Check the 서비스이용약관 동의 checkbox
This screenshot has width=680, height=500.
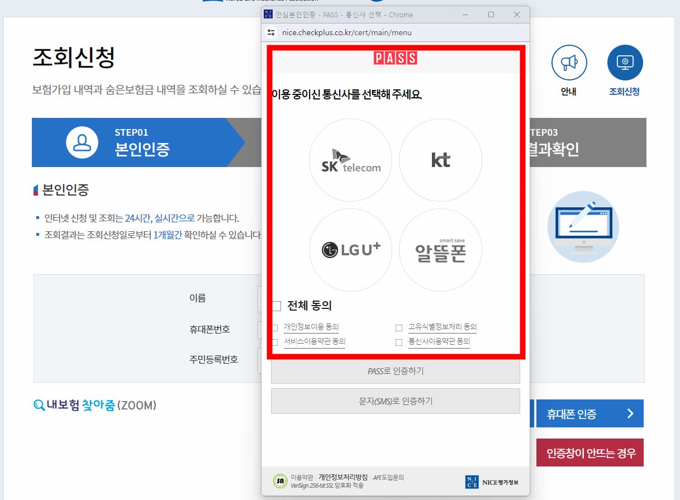pyautogui.click(x=275, y=342)
